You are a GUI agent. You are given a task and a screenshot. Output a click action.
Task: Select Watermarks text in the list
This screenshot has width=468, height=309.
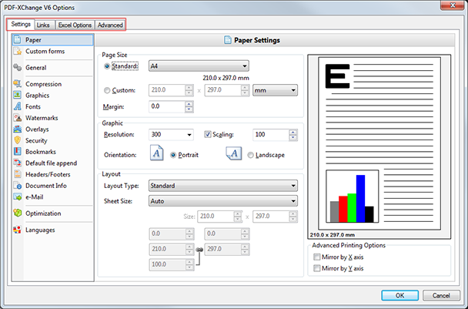42,118
